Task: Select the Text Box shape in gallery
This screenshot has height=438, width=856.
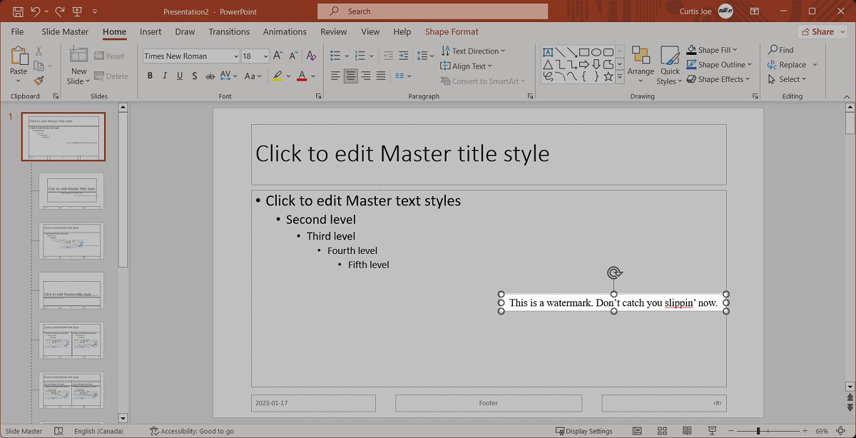Action: pos(548,52)
